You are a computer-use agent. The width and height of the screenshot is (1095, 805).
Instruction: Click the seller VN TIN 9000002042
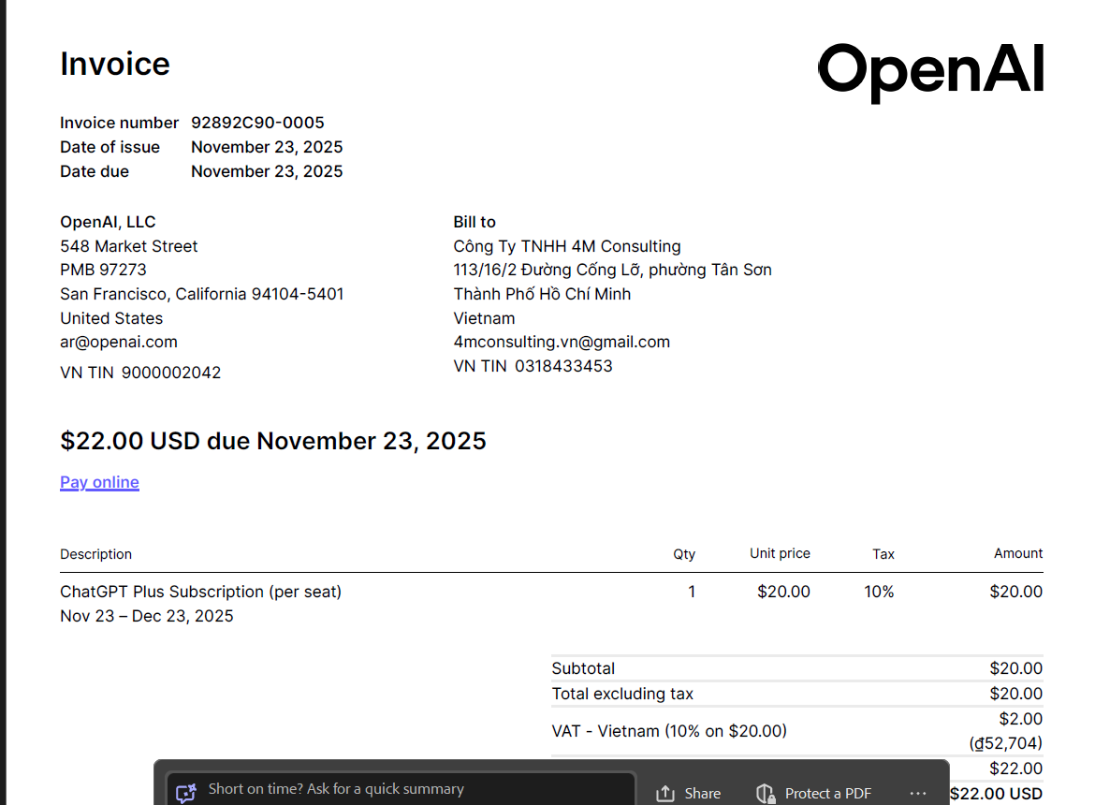tap(140, 373)
